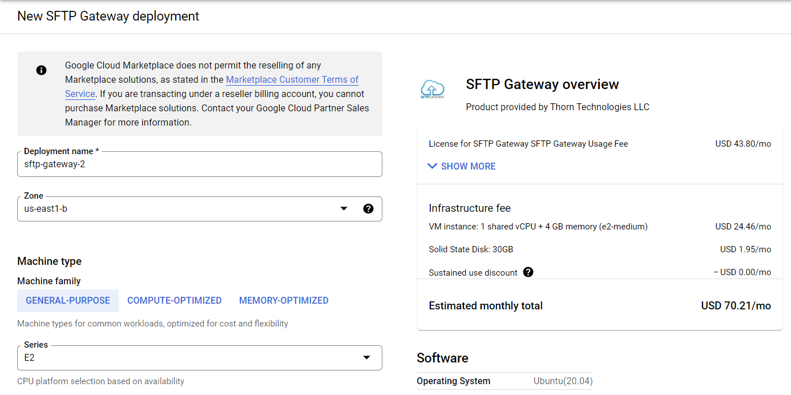Click the Solid State Disk: 30GB line
791x395 pixels.
coord(471,249)
